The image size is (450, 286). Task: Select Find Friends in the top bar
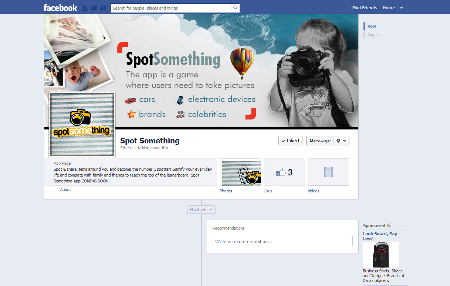click(365, 7)
